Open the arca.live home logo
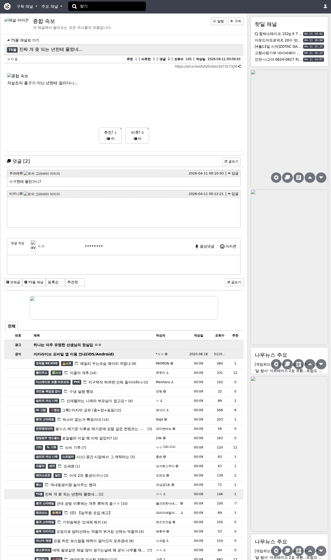The image size is (331, 560). pos(7,6)
